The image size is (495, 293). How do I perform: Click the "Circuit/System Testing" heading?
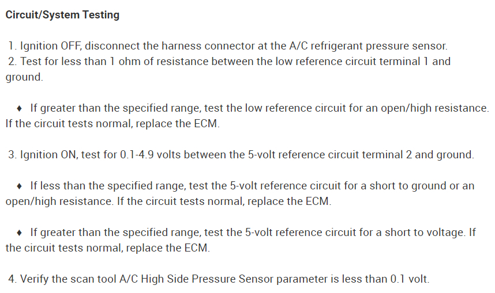click(x=62, y=16)
